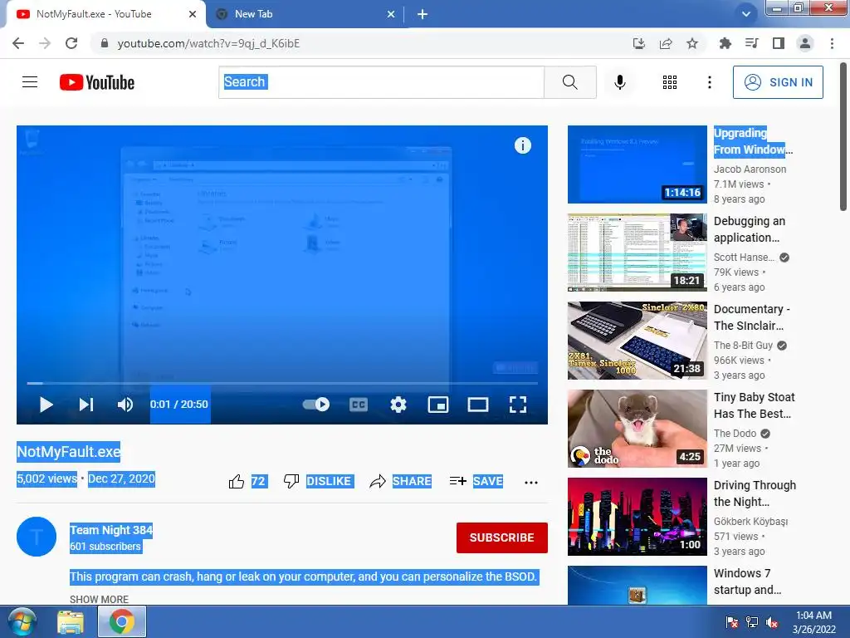Play the NotMyFault.exe video
The image size is (850, 638).
point(46,405)
